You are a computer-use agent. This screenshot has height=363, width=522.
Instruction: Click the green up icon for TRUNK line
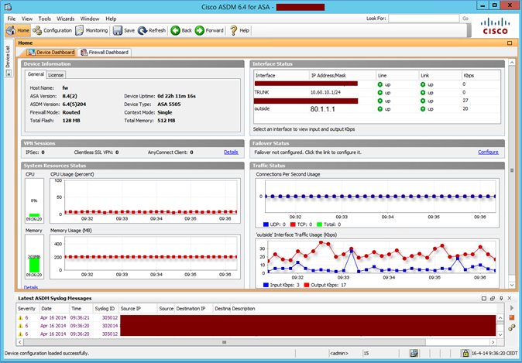click(379, 93)
